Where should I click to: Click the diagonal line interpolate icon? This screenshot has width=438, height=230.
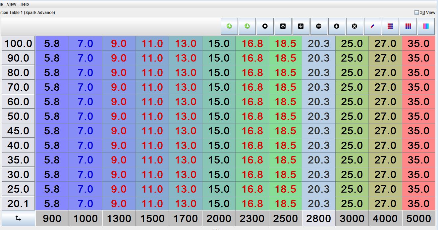pyautogui.click(x=372, y=26)
